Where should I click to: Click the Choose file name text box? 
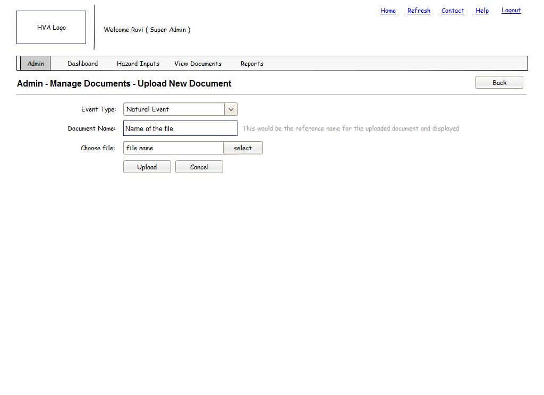tap(173, 148)
